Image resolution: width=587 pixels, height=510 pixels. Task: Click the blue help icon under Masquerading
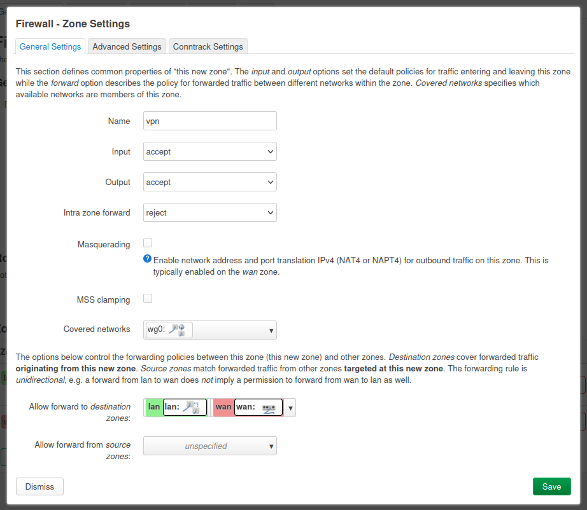coord(147,259)
